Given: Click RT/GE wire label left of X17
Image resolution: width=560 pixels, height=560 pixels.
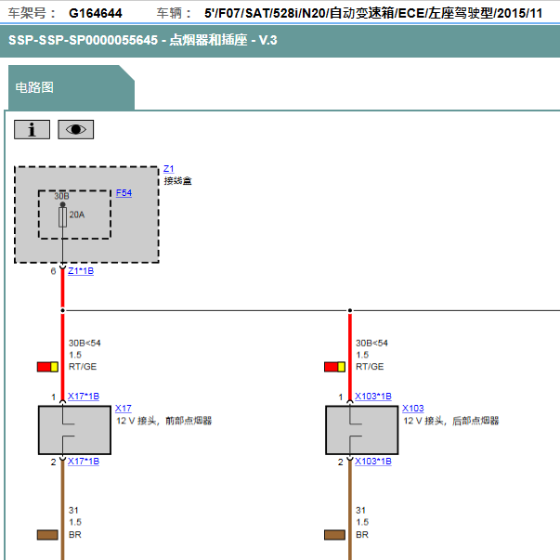Looking at the screenshot, I should click(x=83, y=367).
